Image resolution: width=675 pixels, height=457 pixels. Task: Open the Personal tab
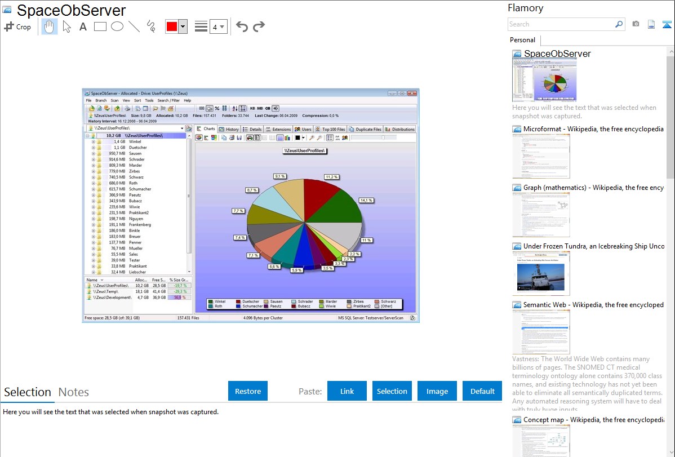click(522, 40)
